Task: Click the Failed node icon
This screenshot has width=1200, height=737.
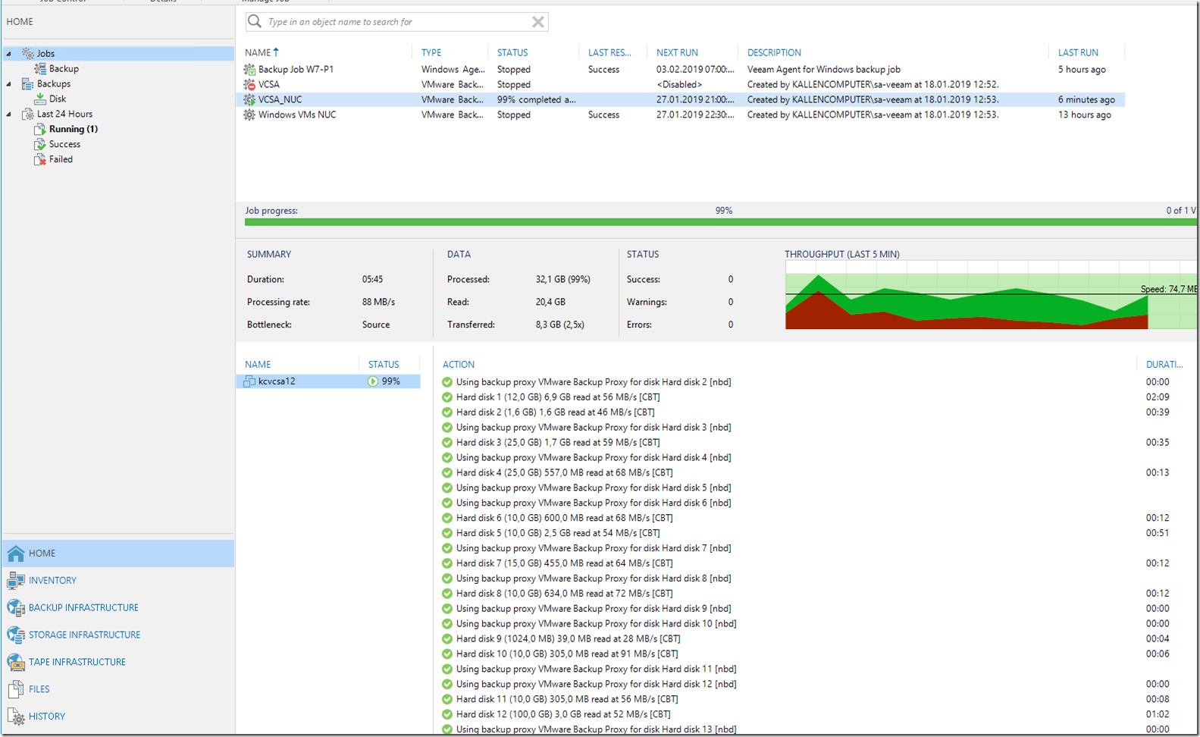Action: (40, 159)
